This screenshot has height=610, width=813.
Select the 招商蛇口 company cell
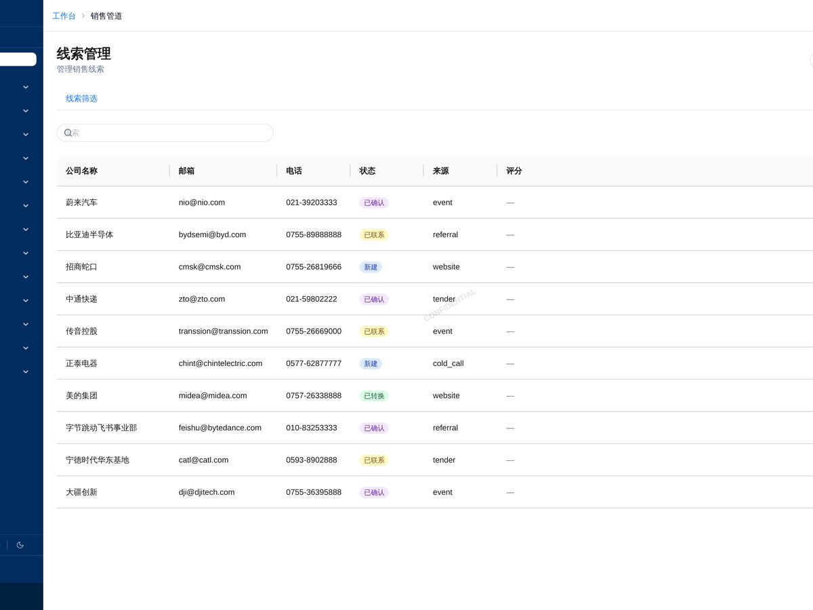point(81,267)
